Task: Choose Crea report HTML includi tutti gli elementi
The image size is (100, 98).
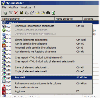Action: click(x=51, y=57)
